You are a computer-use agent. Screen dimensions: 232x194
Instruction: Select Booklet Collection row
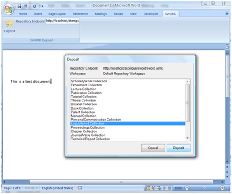128,104
